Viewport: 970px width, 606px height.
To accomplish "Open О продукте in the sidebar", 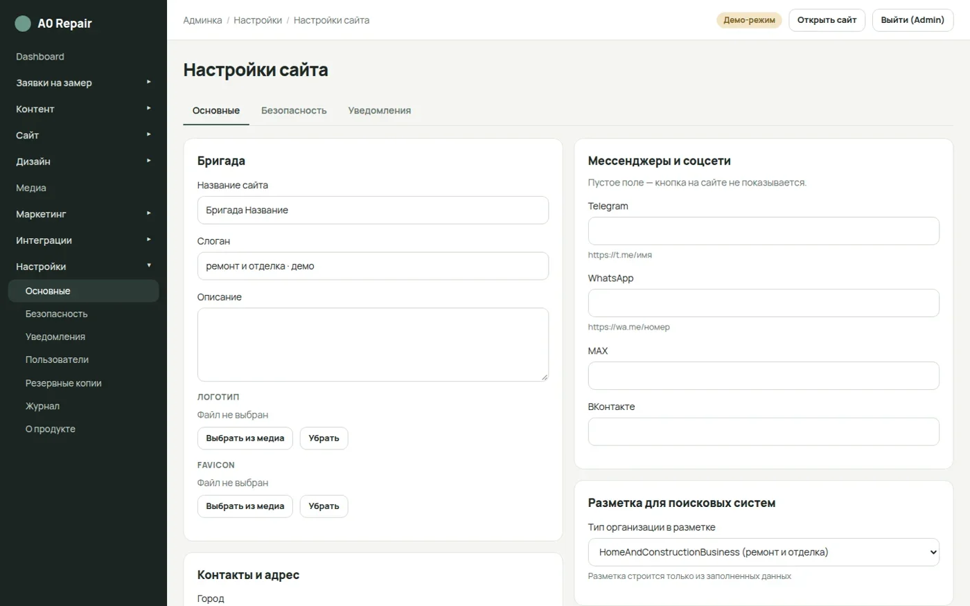I will [83, 429].
